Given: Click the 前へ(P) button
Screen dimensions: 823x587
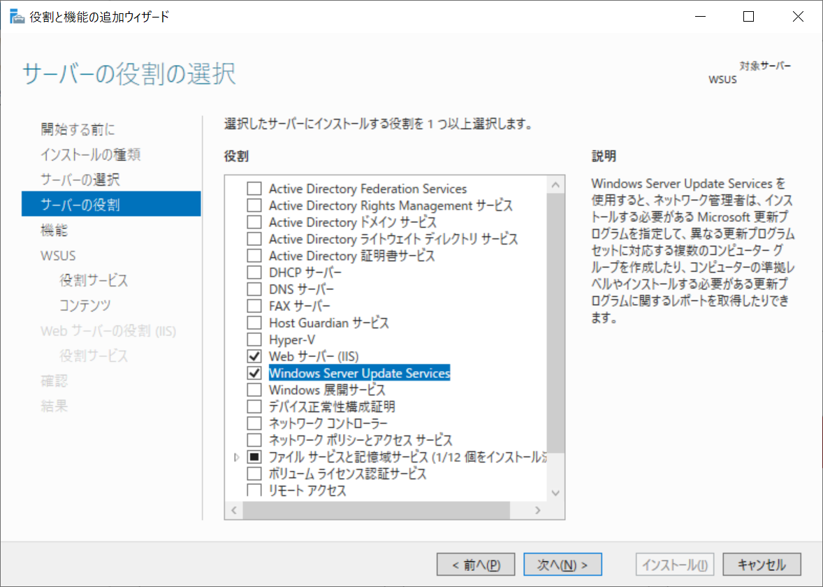Looking at the screenshot, I should coord(476,565).
